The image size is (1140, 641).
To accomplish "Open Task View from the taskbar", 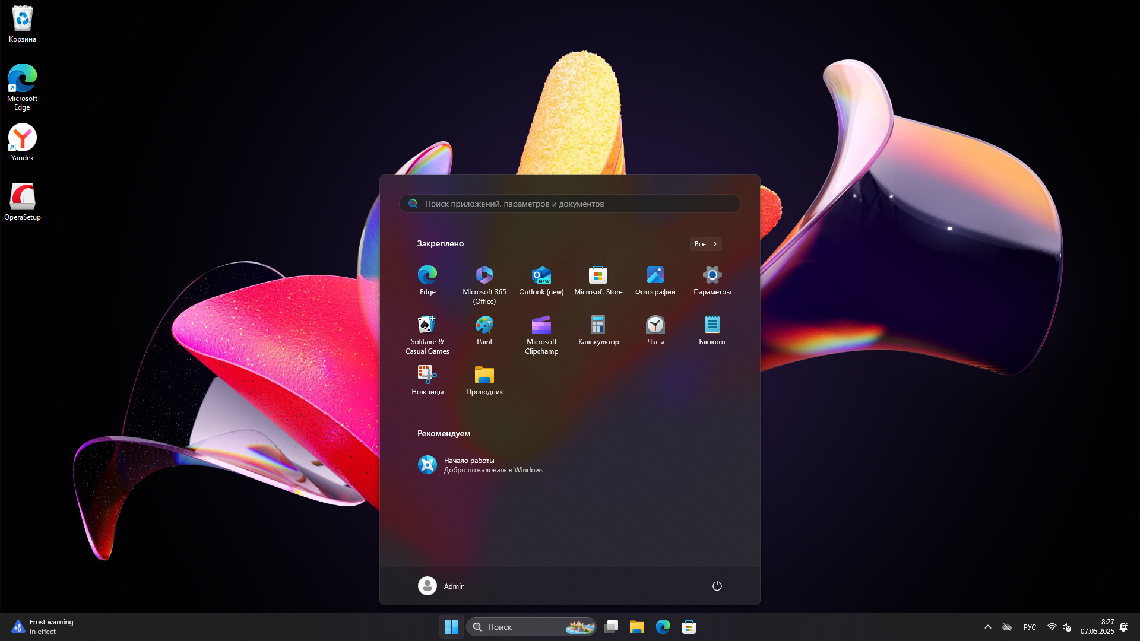I will pos(611,627).
